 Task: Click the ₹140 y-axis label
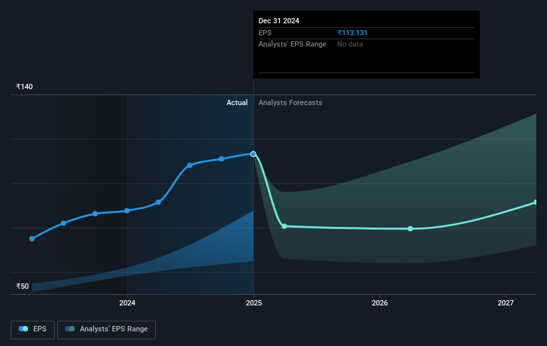[x=25, y=86]
